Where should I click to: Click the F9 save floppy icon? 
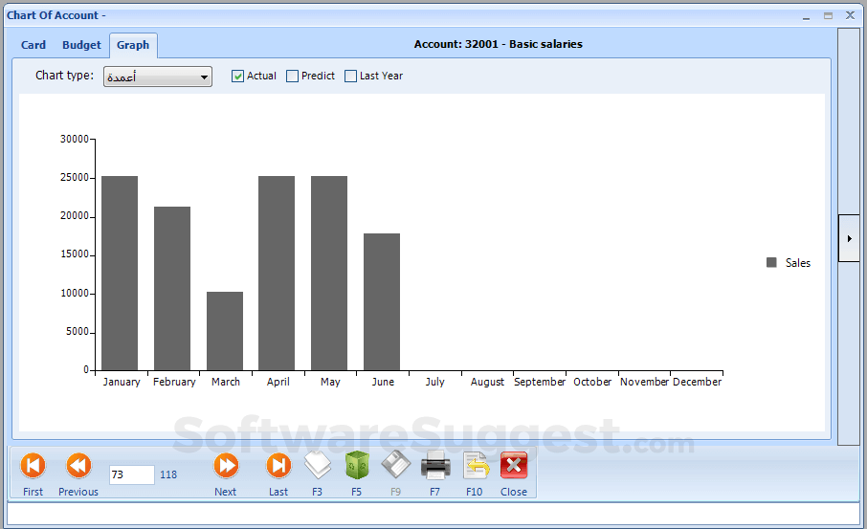[x=396, y=466]
